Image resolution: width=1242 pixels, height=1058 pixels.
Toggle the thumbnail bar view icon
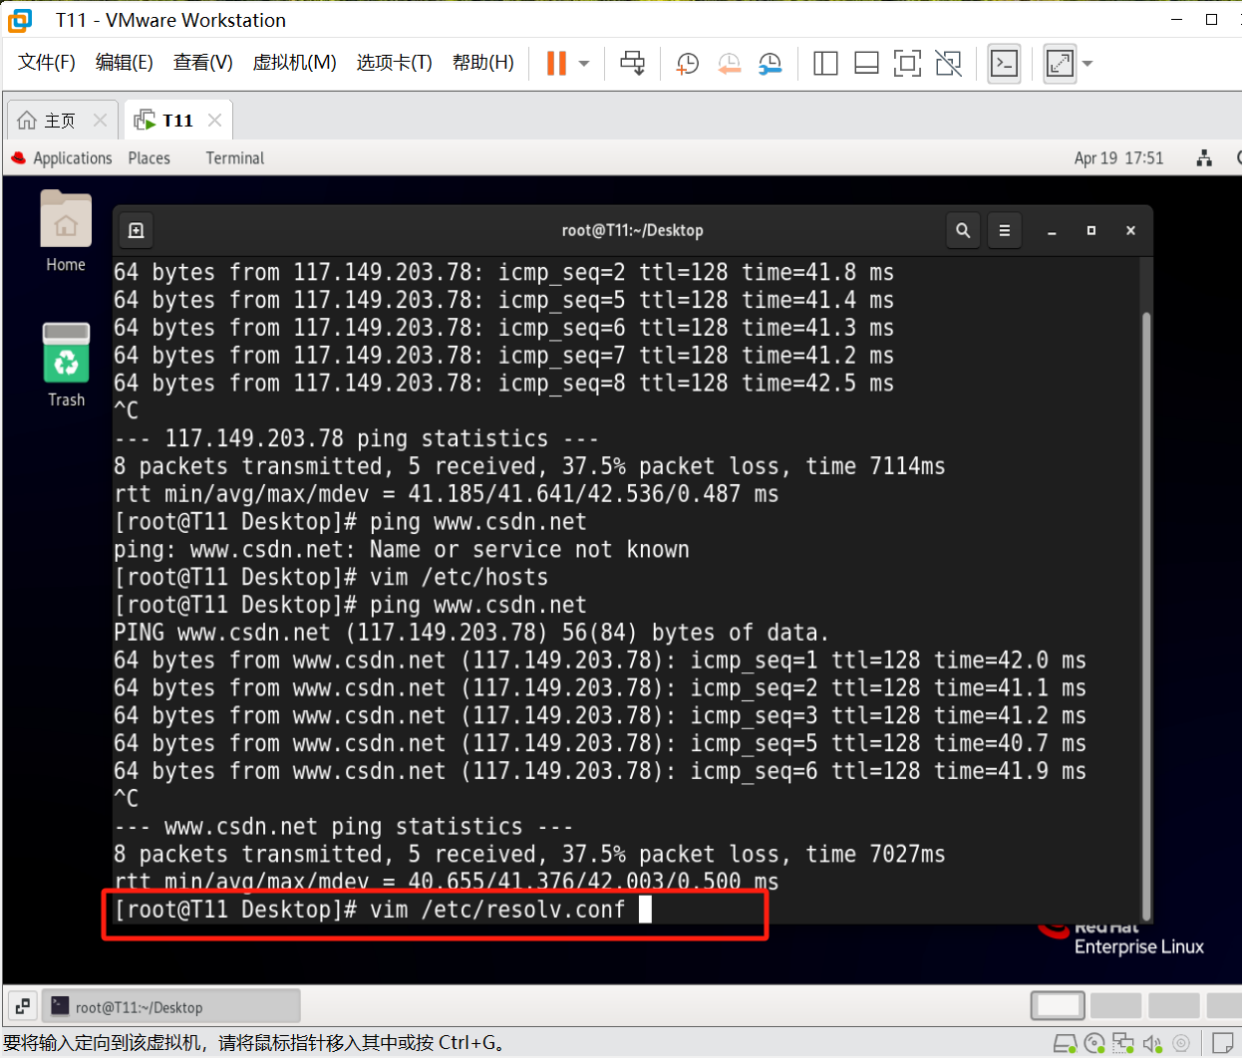coord(866,64)
